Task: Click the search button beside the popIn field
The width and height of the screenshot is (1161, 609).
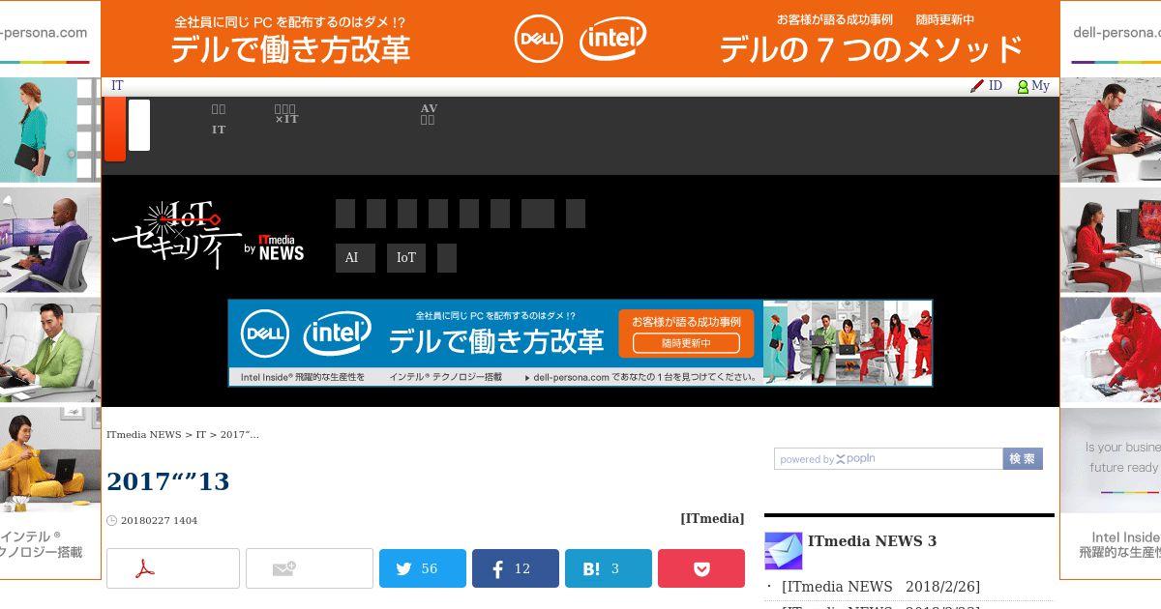Action: pos(1023,459)
